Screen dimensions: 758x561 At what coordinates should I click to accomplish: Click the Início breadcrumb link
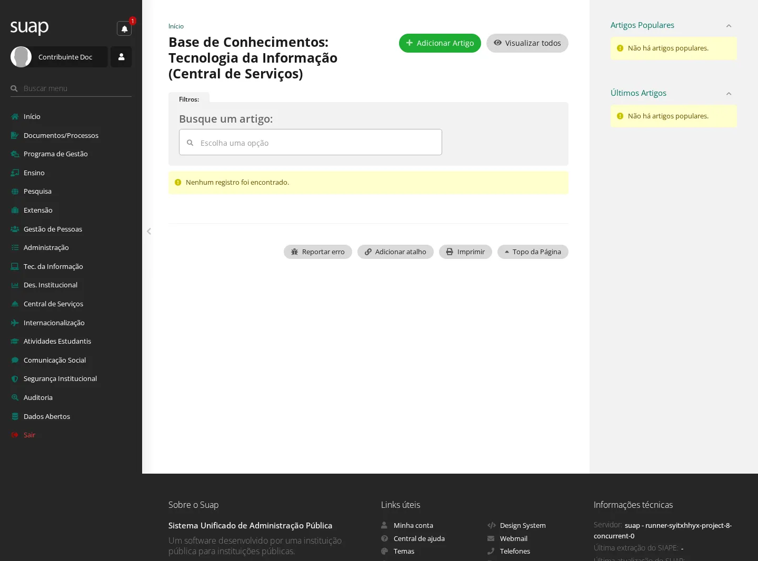(x=176, y=26)
